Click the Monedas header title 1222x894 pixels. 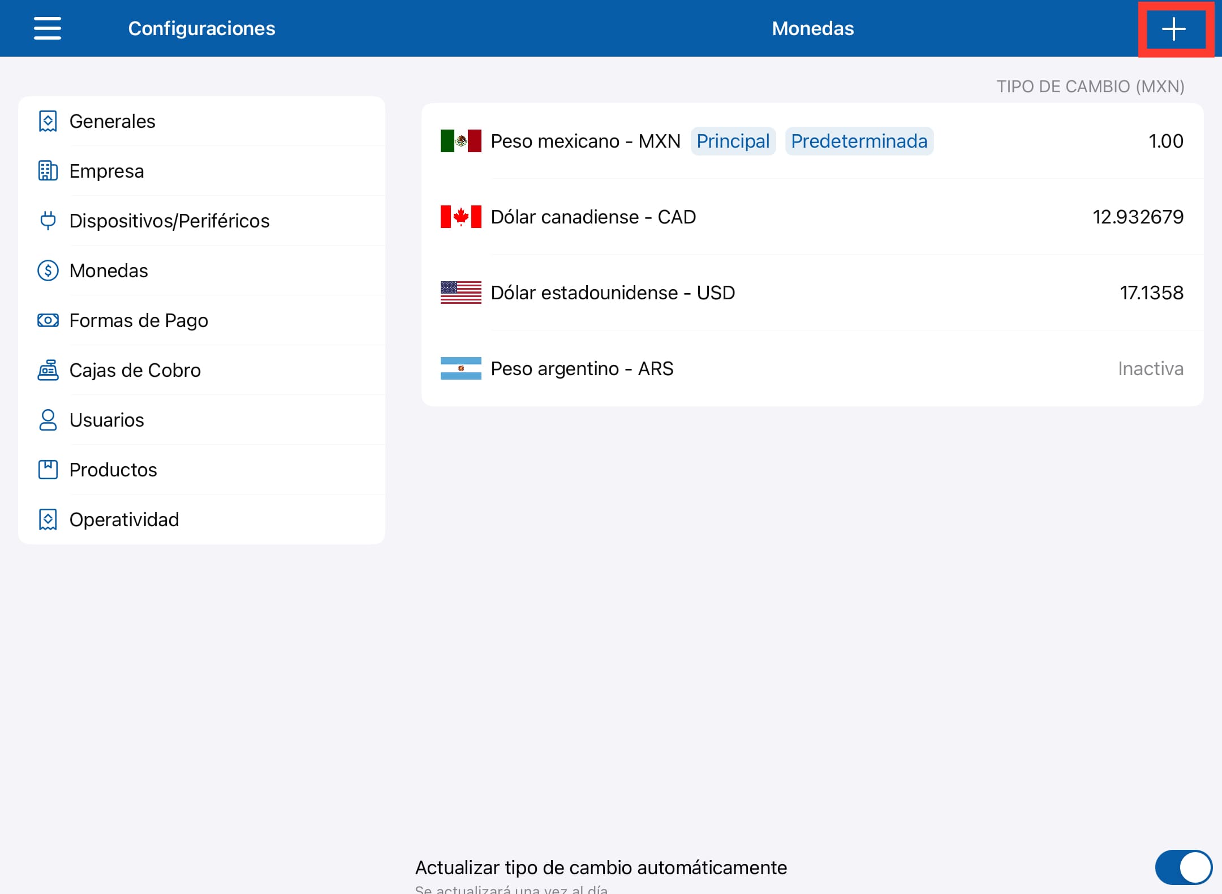[x=813, y=28]
